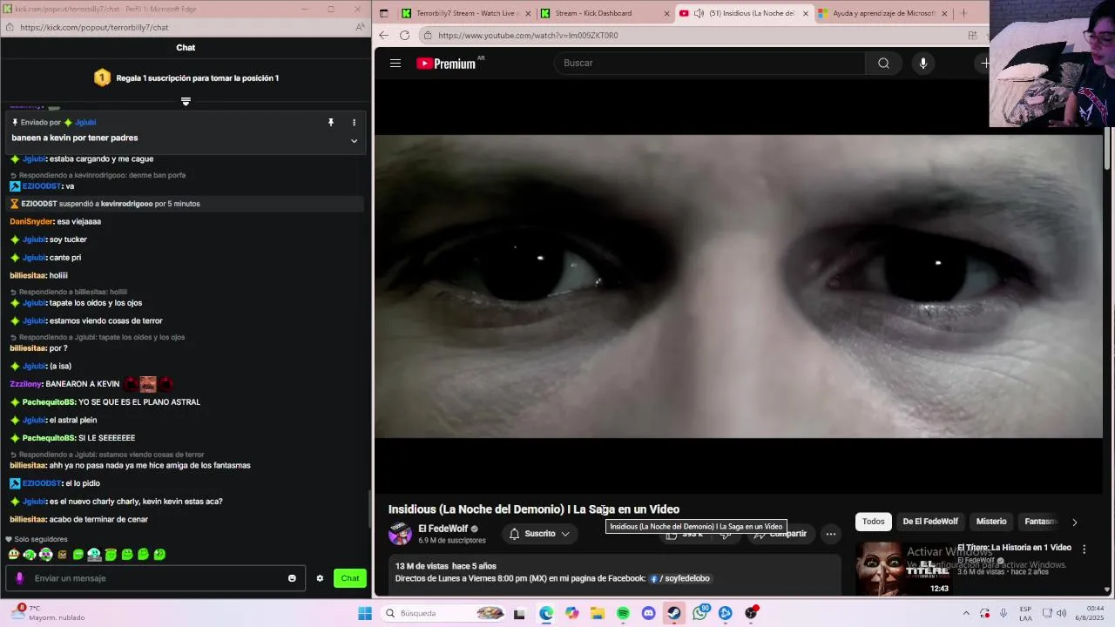The width and height of the screenshot is (1115, 627).
Task: Open options for El Titere video
Action: click(x=1084, y=549)
